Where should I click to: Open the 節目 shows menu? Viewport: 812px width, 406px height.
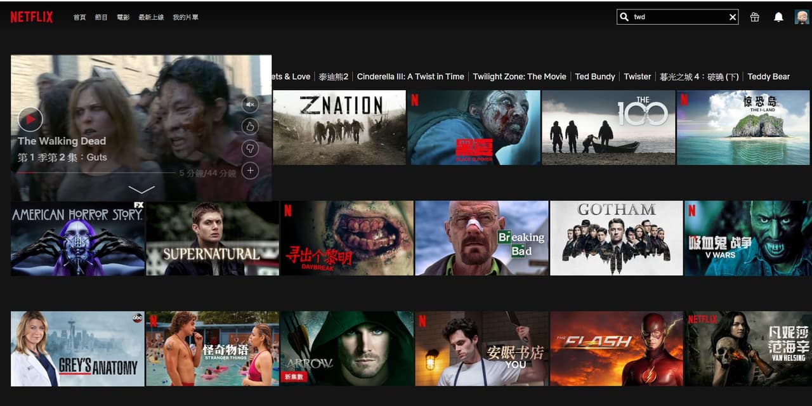pyautogui.click(x=101, y=17)
